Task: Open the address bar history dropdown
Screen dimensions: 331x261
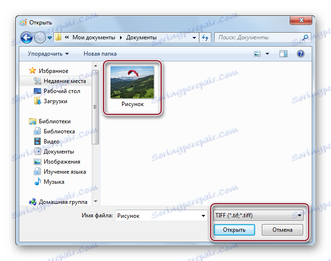Action: pyautogui.click(x=194, y=38)
